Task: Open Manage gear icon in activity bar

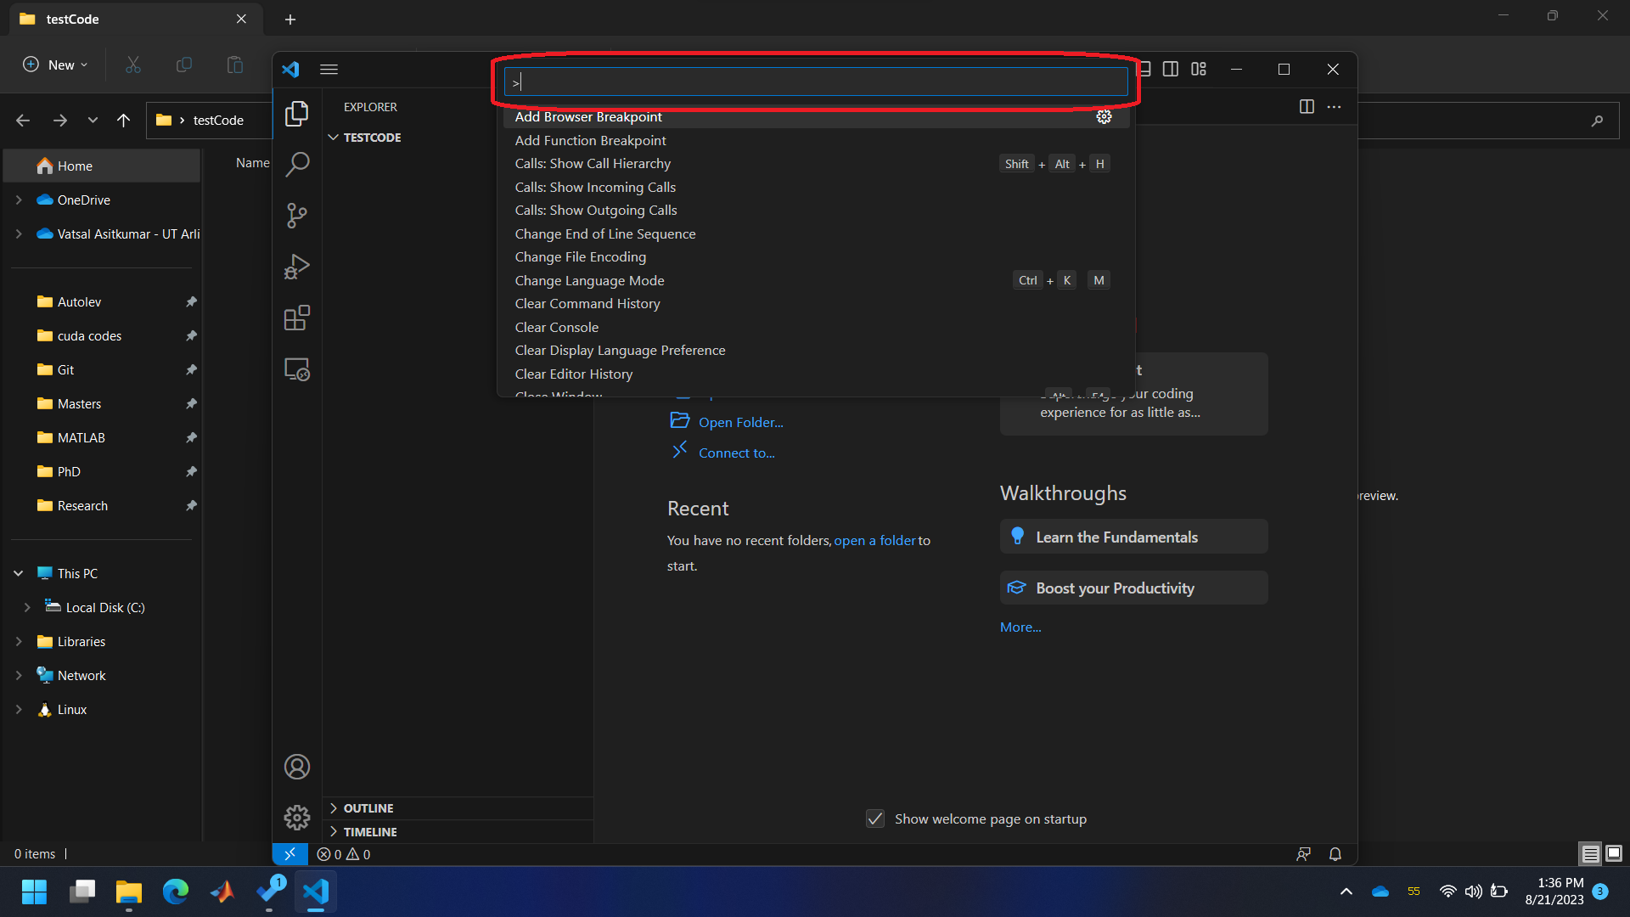Action: click(x=296, y=817)
